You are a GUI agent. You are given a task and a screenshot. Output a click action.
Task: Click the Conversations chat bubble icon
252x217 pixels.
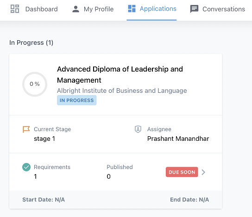[194, 9]
